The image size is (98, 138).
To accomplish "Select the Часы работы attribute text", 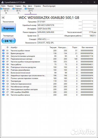I will (x=16, y=64).
